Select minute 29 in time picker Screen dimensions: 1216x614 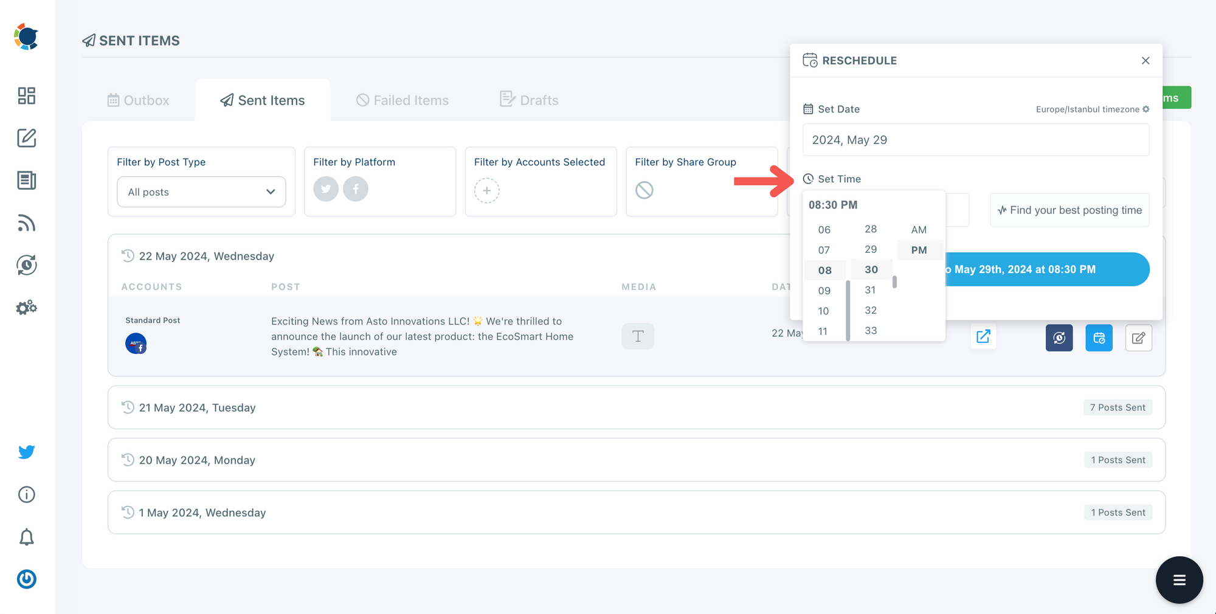871,249
